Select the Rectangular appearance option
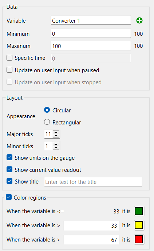154x251 pixels. [47, 122]
